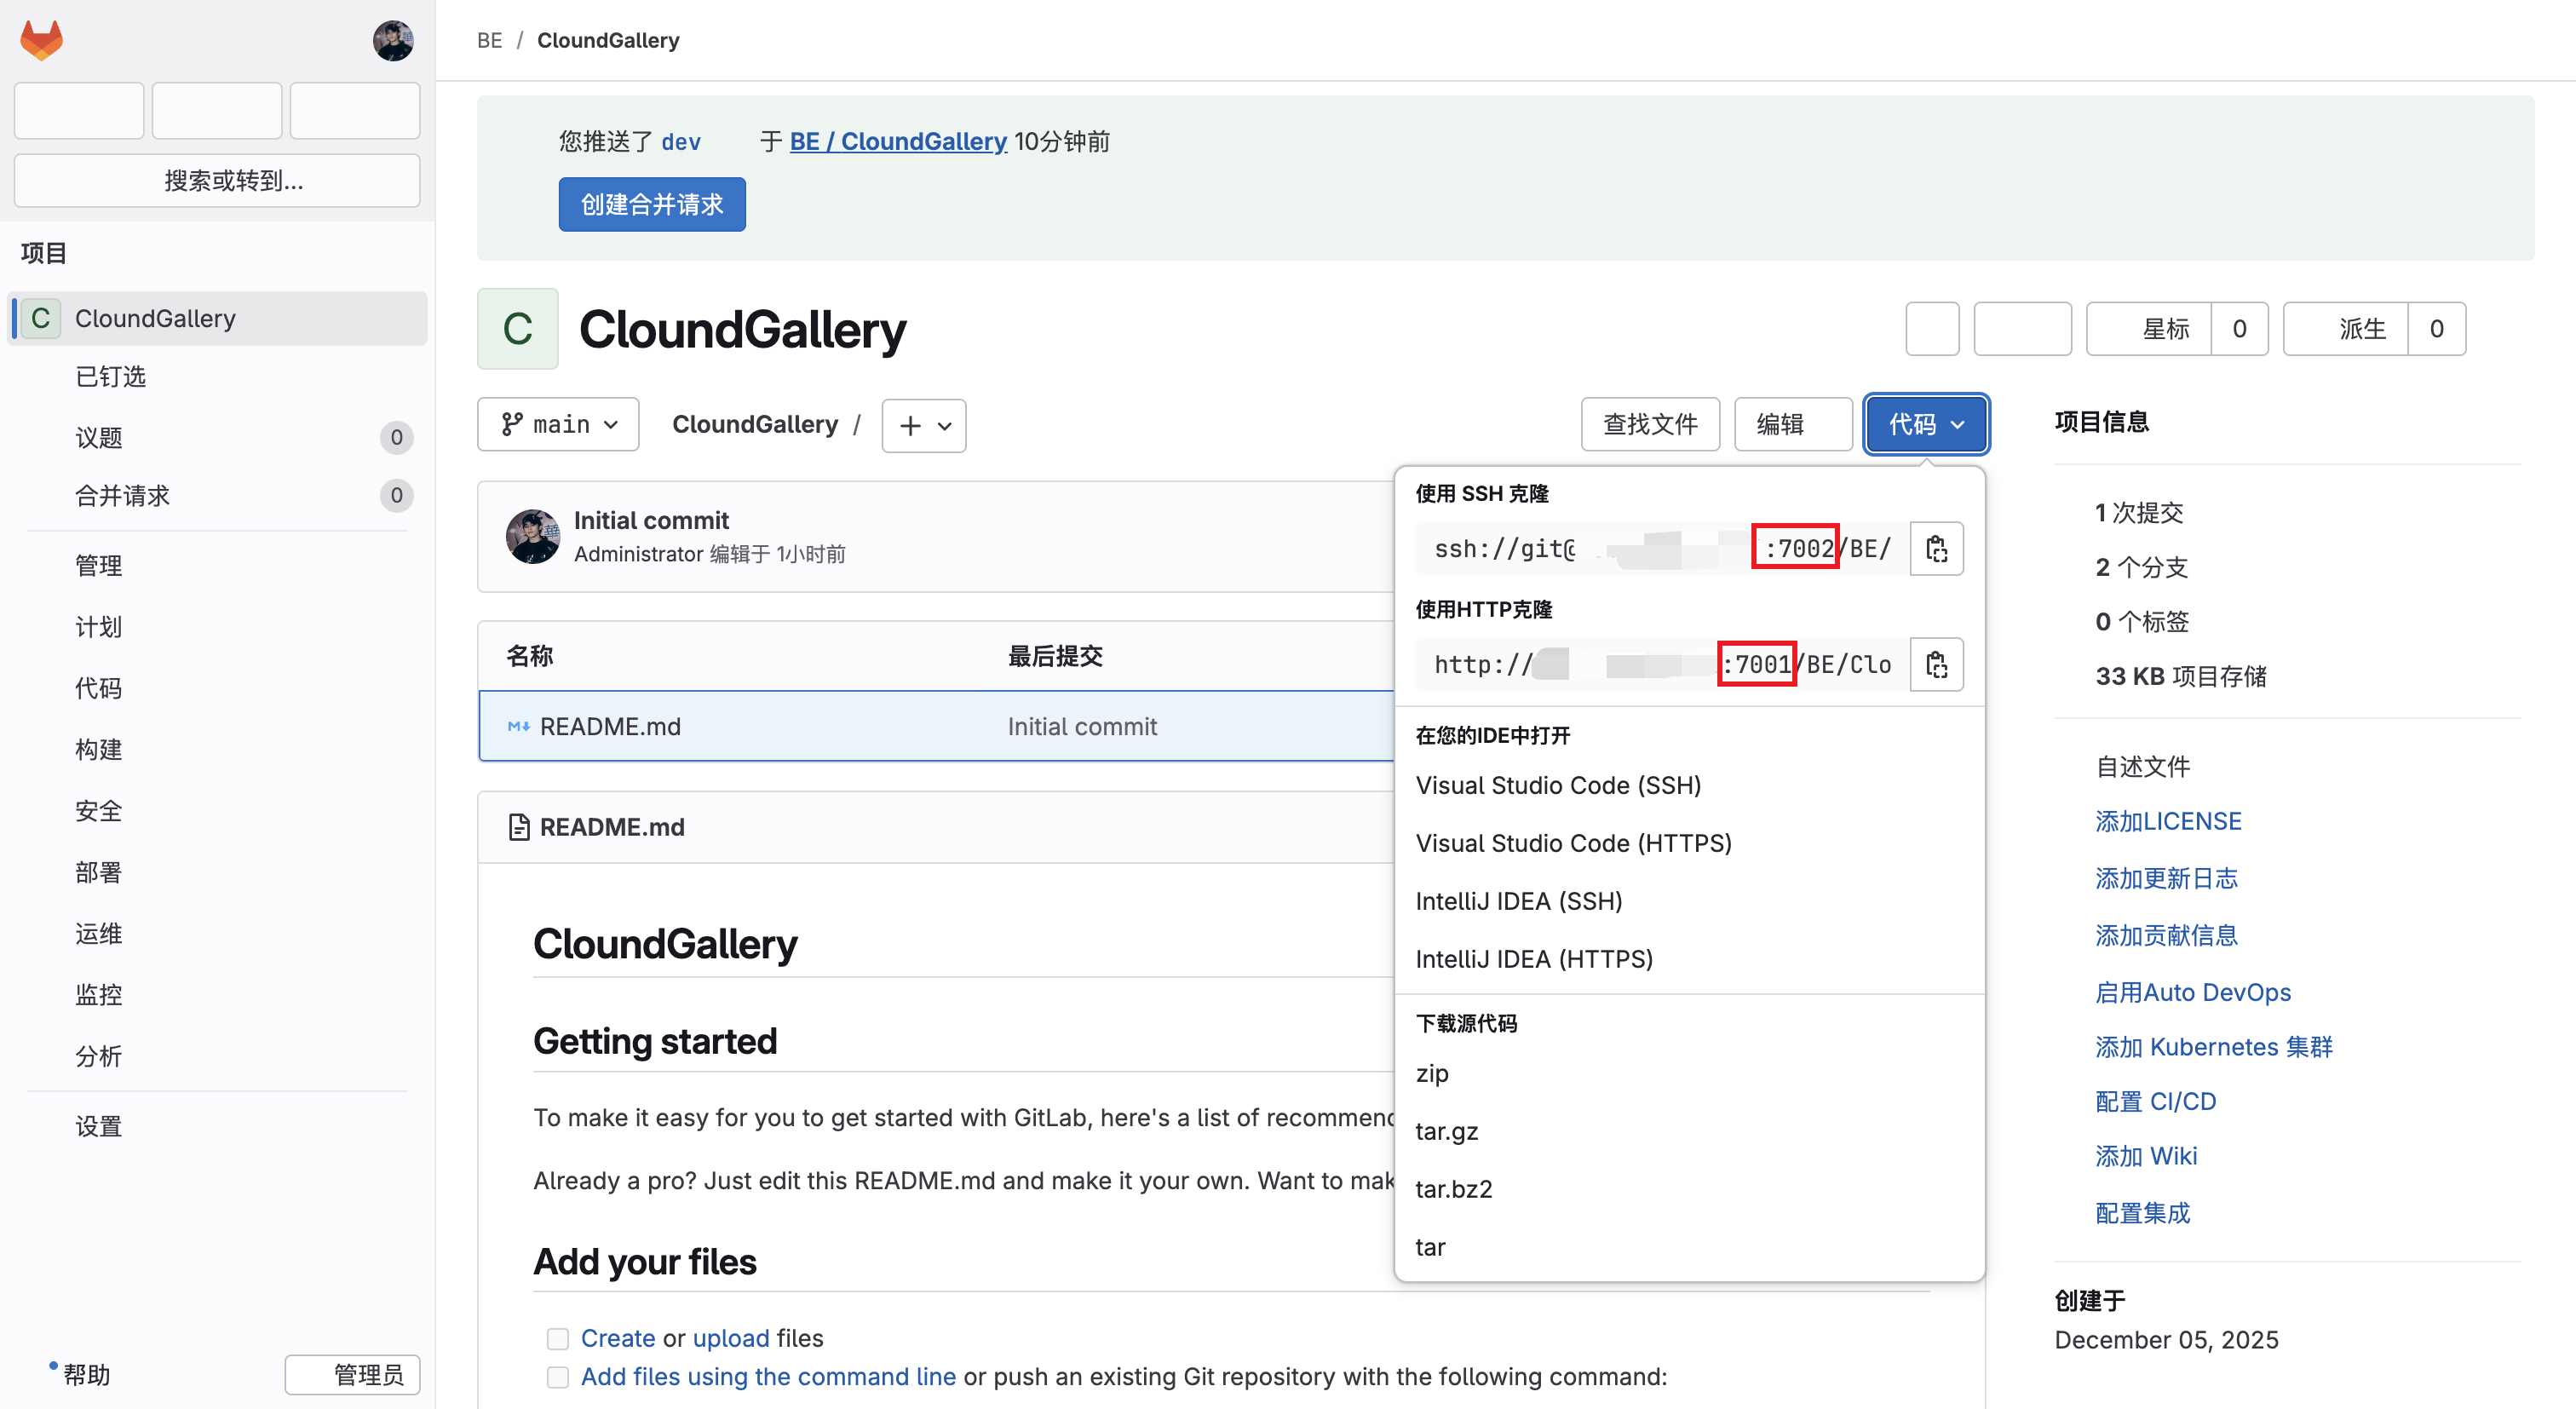Viewport: 2576px width, 1409px height.
Task: Click the 创建合并请求 button
Action: [651, 204]
